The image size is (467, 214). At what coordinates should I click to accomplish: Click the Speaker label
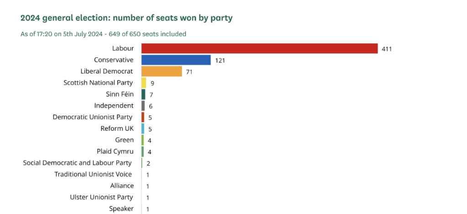[x=121, y=209]
